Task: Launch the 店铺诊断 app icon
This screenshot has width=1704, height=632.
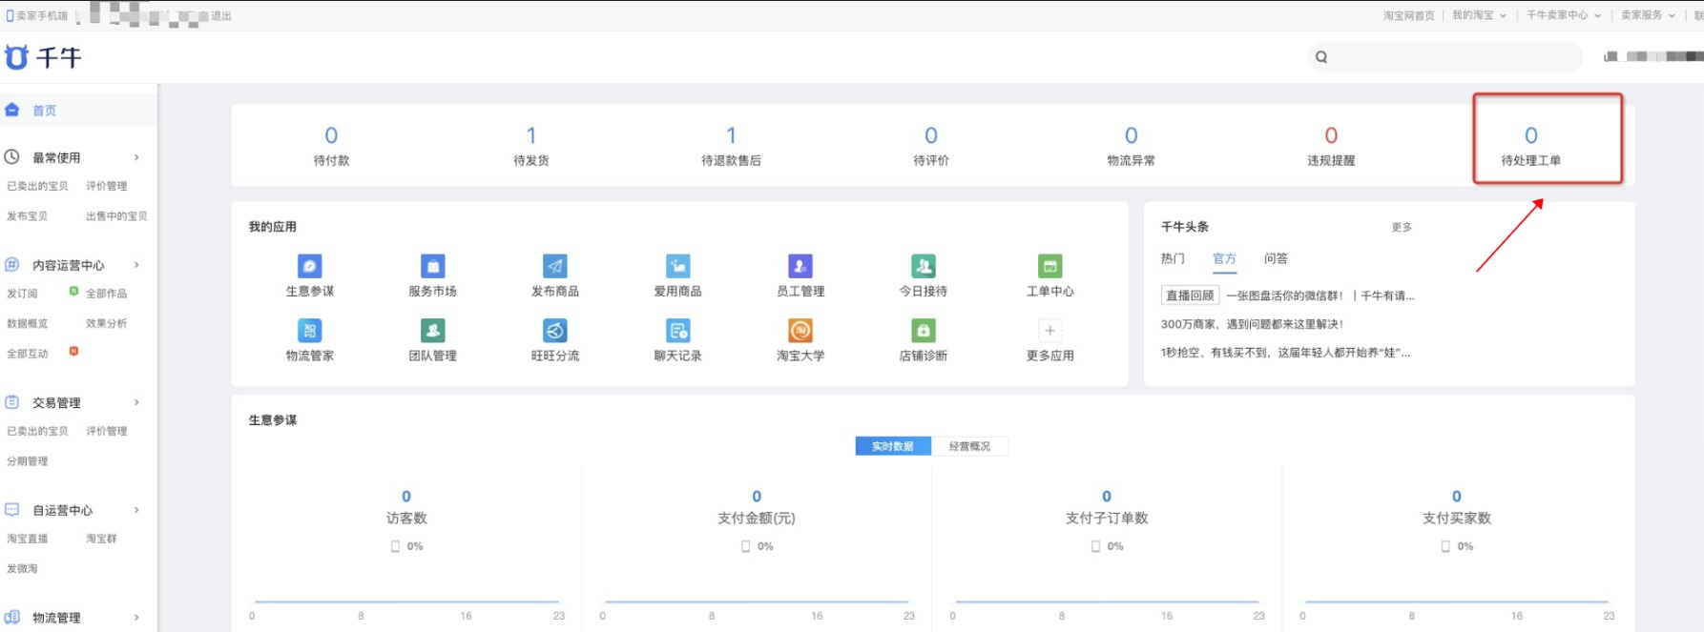Action: pos(924,331)
